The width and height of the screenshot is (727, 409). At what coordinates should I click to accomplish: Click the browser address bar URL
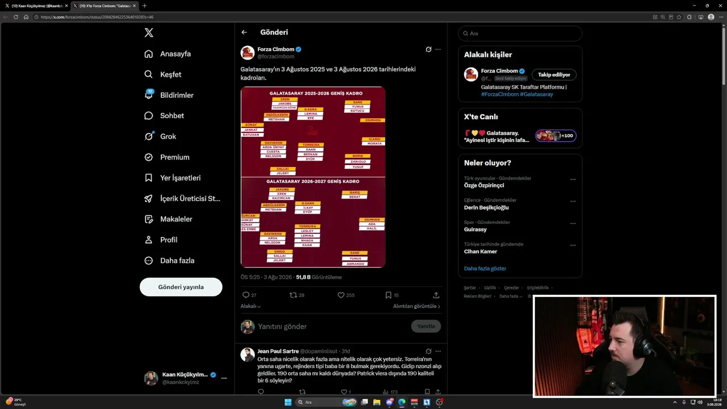coord(97,17)
